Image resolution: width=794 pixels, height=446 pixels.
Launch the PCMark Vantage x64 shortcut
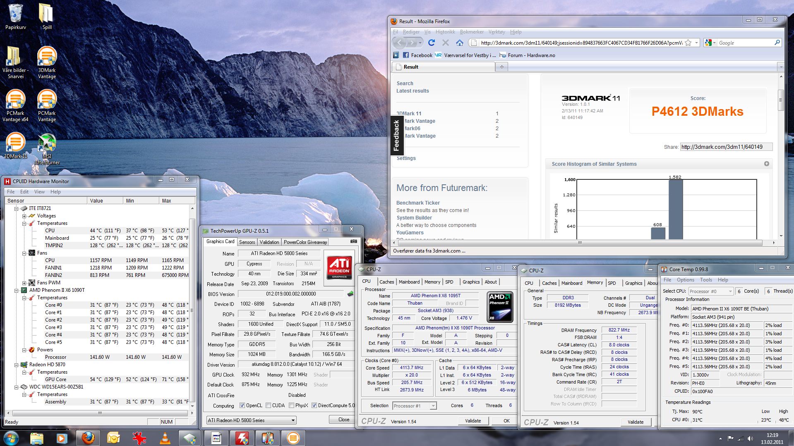(15, 105)
